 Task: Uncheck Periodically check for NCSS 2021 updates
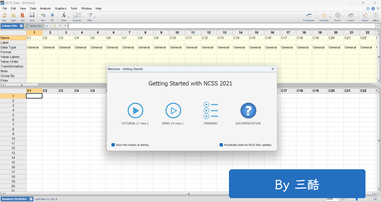click(221, 145)
